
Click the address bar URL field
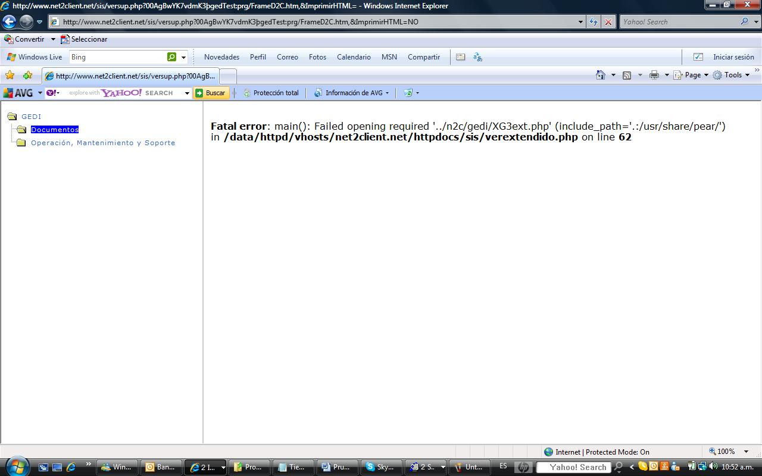pyautogui.click(x=313, y=22)
